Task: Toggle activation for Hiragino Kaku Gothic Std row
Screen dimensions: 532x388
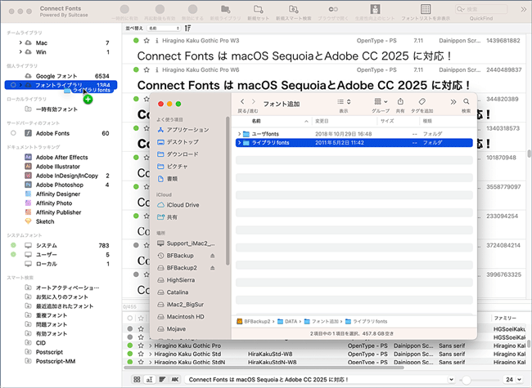Action: (130, 354)
